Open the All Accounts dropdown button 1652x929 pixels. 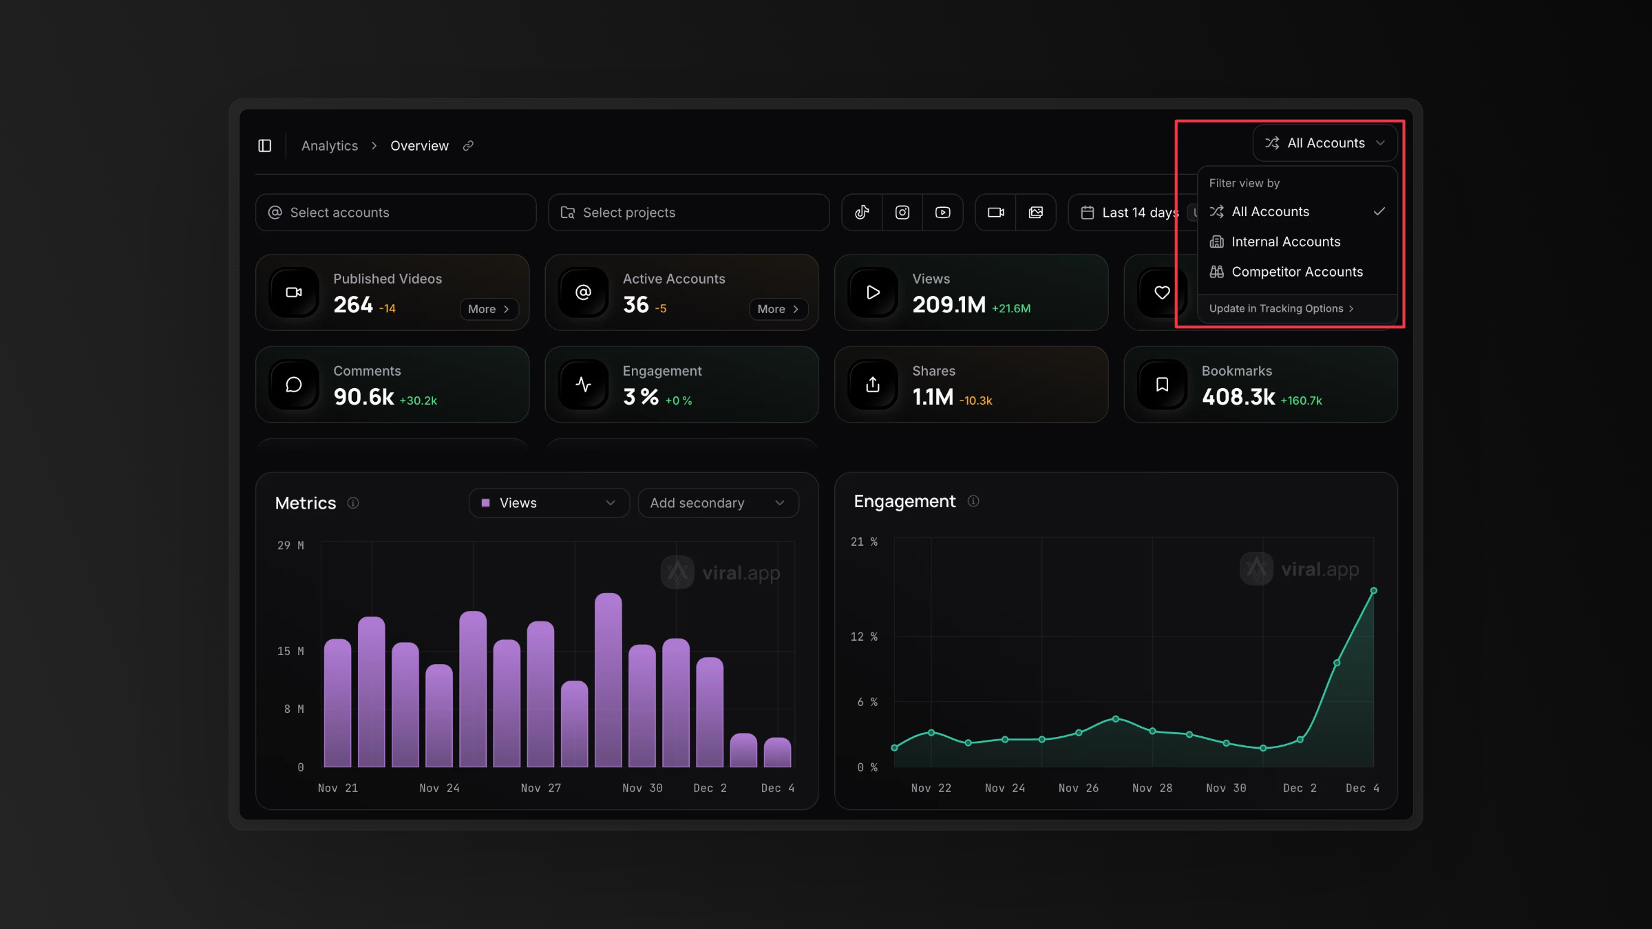(1324, 143)
